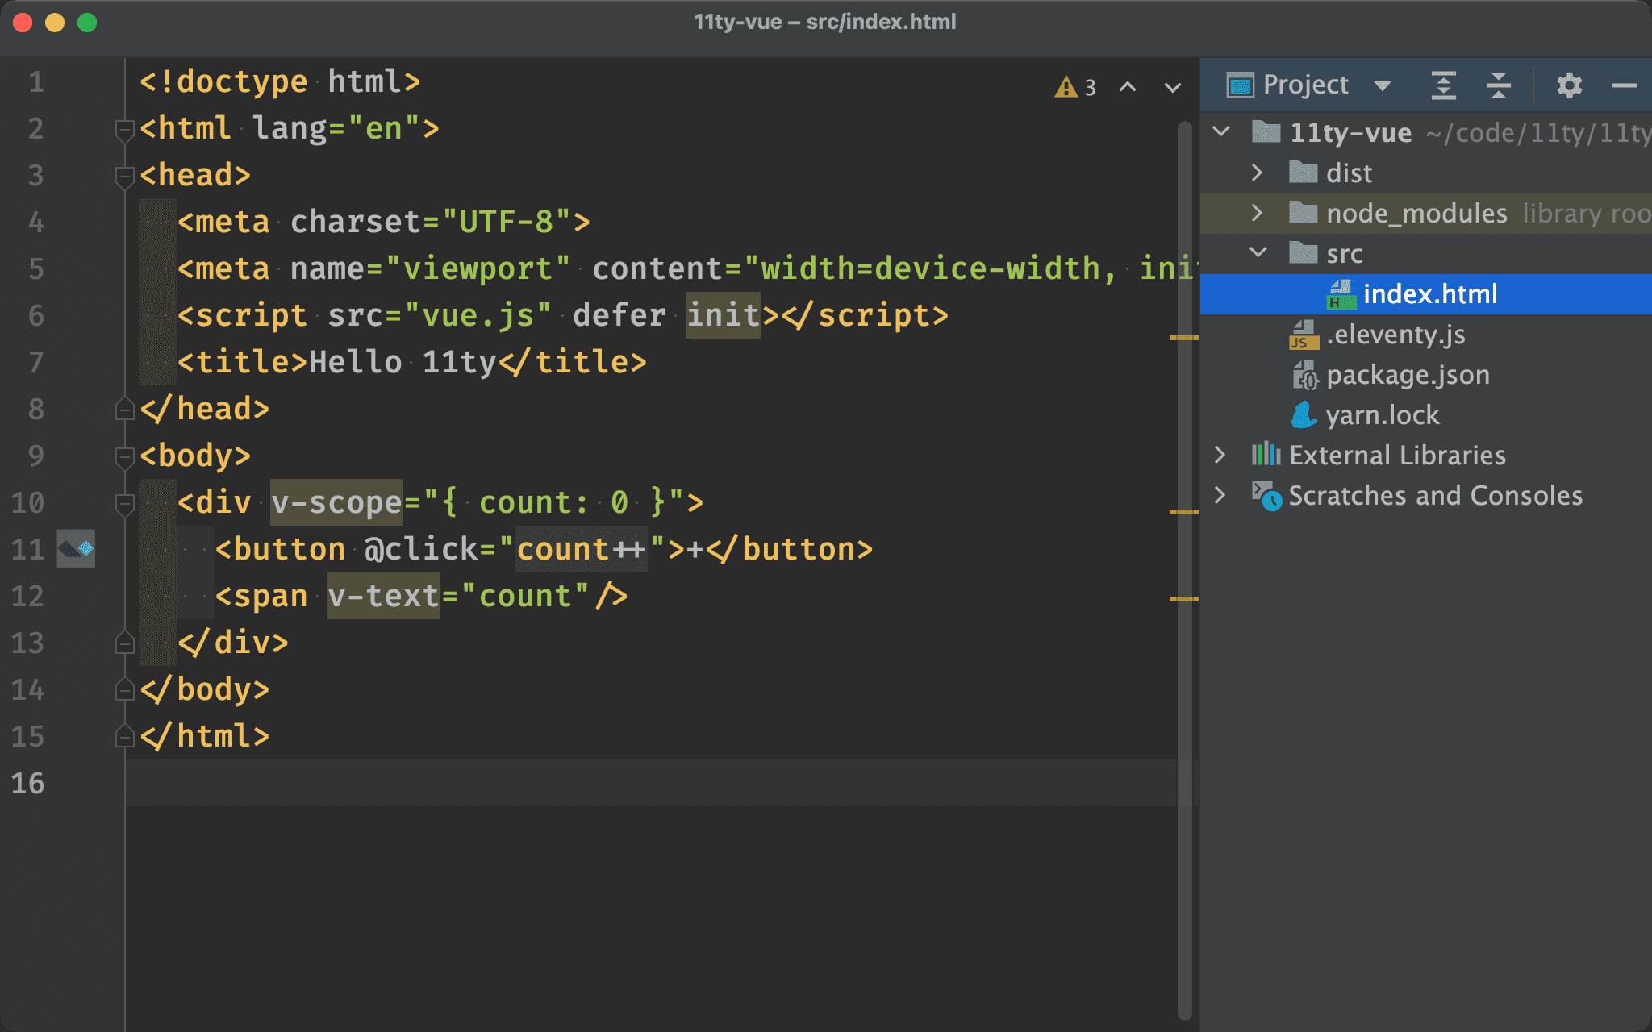Click Hello 11ty title text
Viewport: 1652px width, 1032px height.
tap(403, 361)
